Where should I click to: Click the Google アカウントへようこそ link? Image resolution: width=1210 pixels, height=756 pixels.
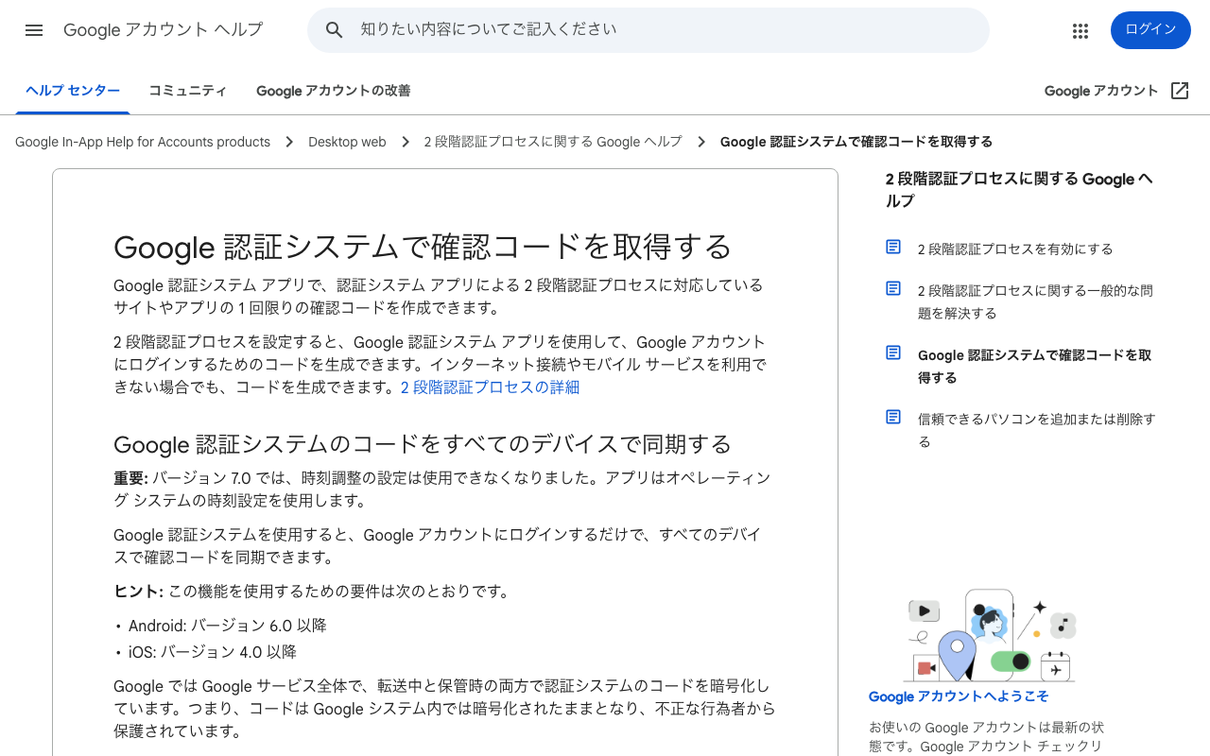click(959, 696)
